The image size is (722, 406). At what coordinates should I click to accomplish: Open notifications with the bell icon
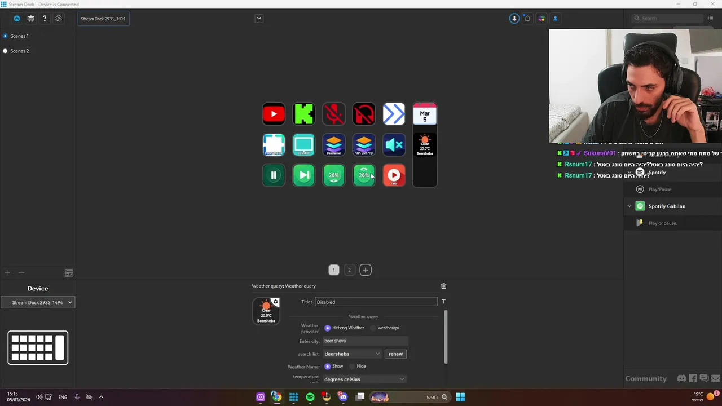[x=527, y=19]
